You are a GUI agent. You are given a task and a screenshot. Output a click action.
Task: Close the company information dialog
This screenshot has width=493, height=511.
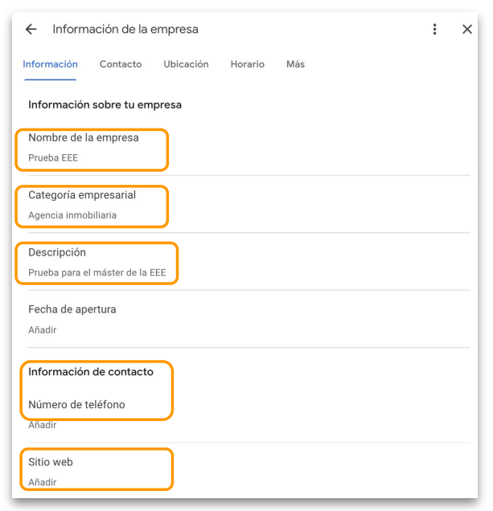click(x=467, y=29)
